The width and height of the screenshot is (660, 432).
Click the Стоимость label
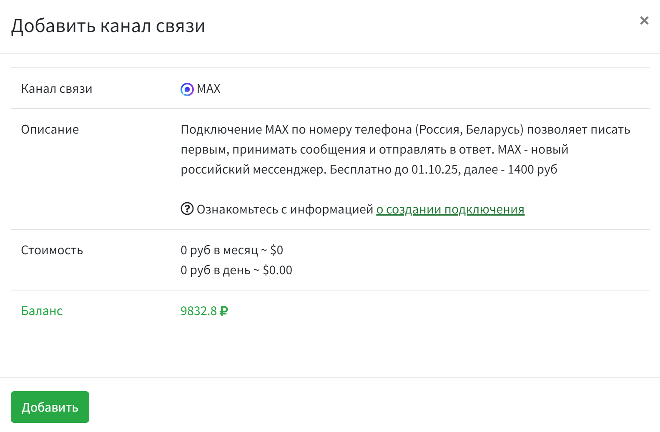(52, 250)
